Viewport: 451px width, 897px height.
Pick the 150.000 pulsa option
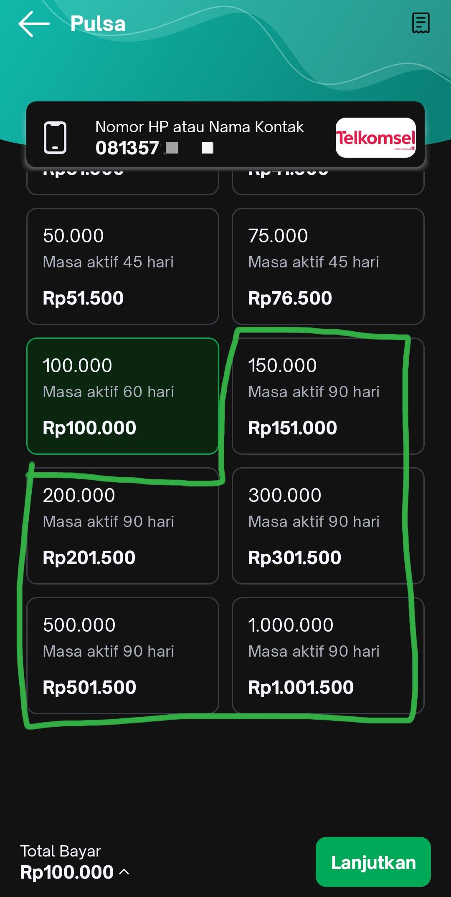(x=328, y=396)
